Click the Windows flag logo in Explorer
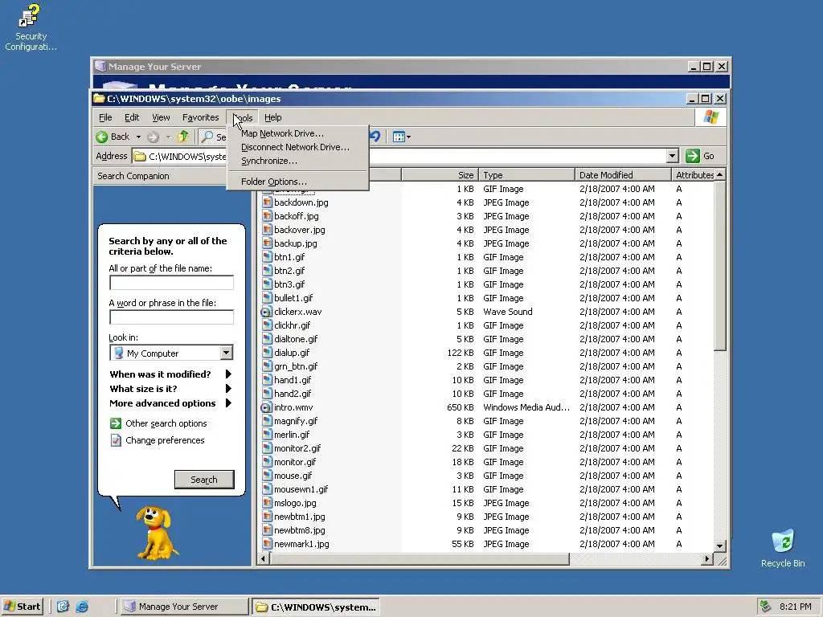 (711, 117)
